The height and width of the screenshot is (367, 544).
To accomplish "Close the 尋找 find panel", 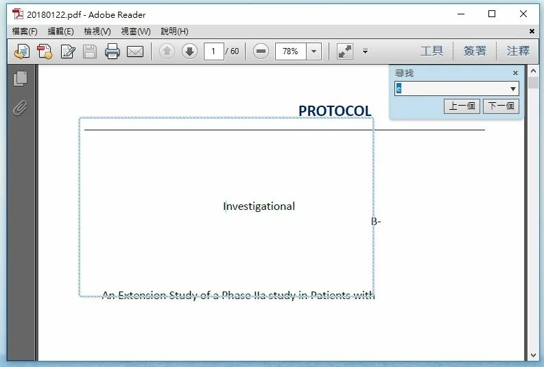I will coord(515,73).
